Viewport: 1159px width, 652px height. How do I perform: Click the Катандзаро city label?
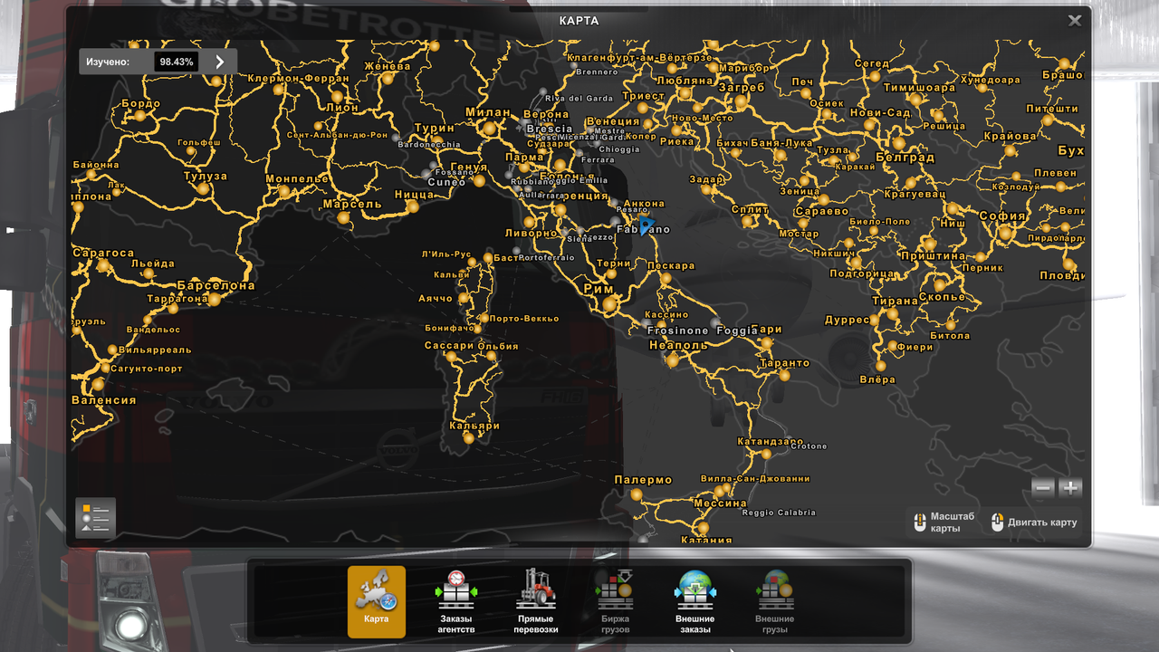point(770,442)
